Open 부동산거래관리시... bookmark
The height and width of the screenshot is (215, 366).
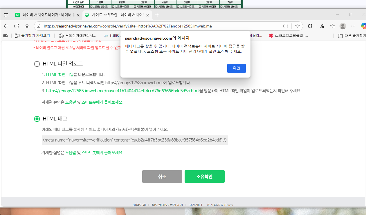(x=77, y=36)
